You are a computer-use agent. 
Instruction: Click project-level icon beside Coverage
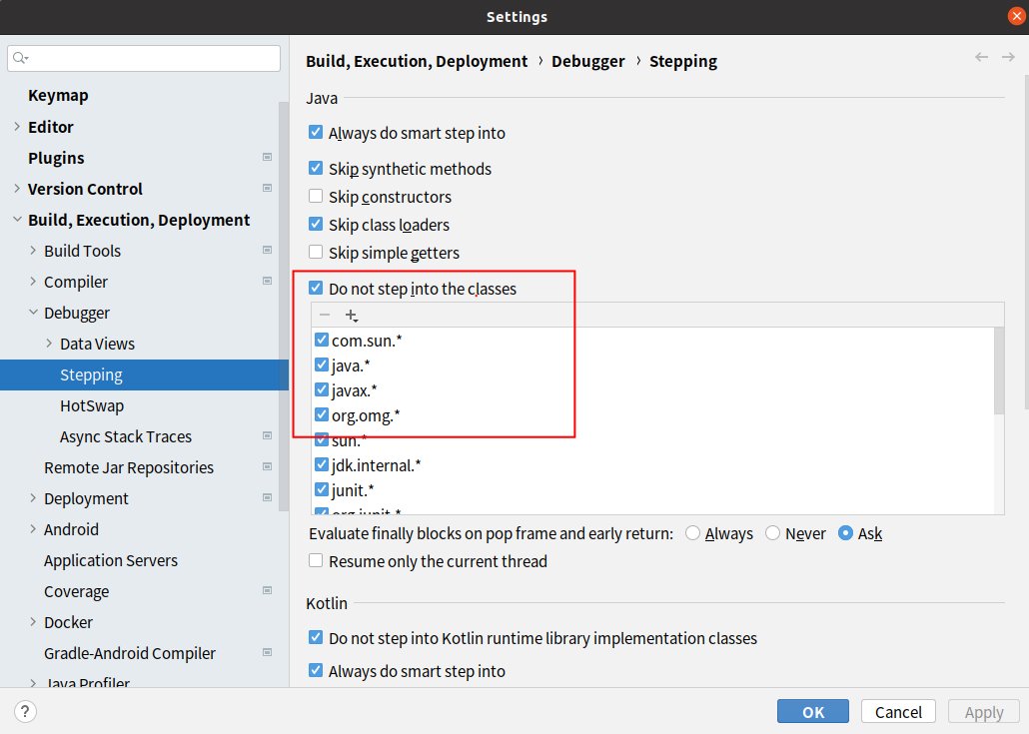click(267, 590)
